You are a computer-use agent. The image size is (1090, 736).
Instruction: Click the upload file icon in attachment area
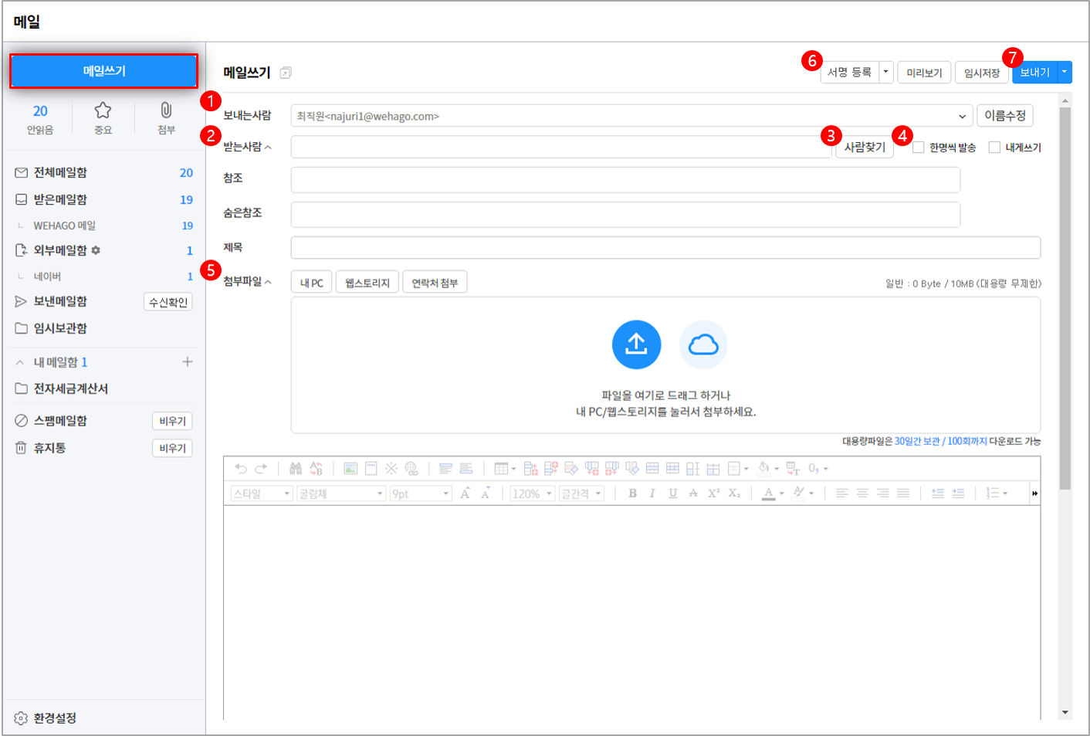tap(636, 344)
